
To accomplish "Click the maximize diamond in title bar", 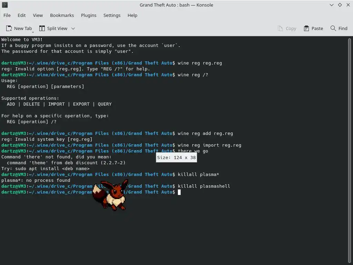I will pos(340,5).
